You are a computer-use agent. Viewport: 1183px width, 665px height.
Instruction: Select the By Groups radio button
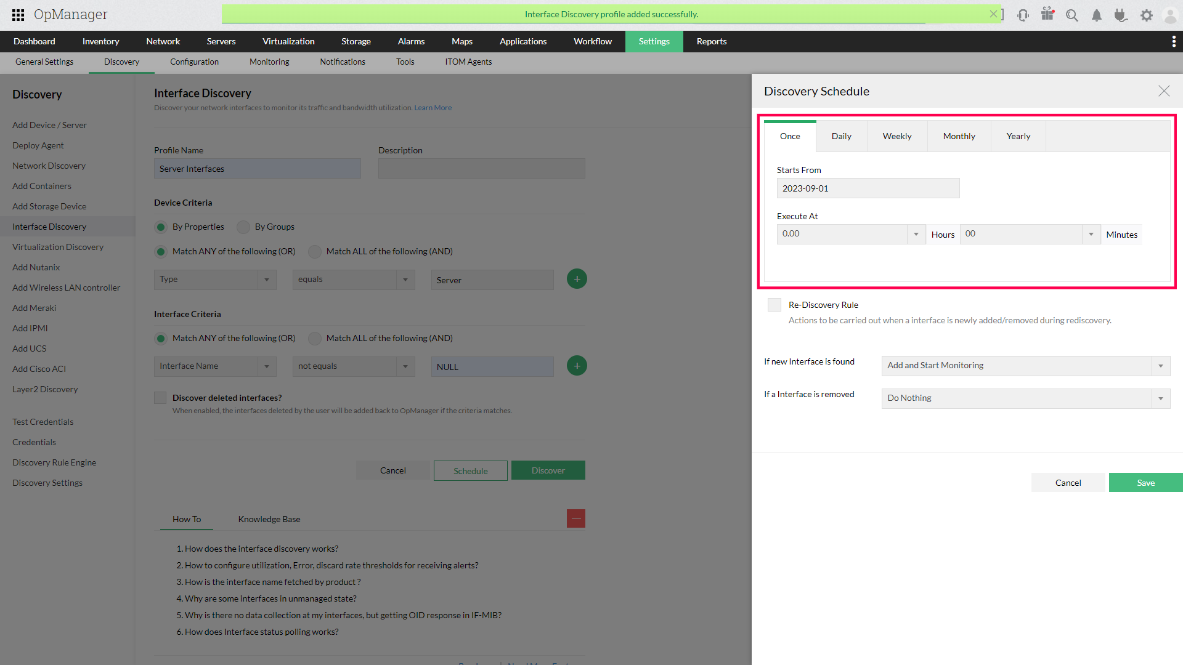pyautogui.click(x=244, y=227)
